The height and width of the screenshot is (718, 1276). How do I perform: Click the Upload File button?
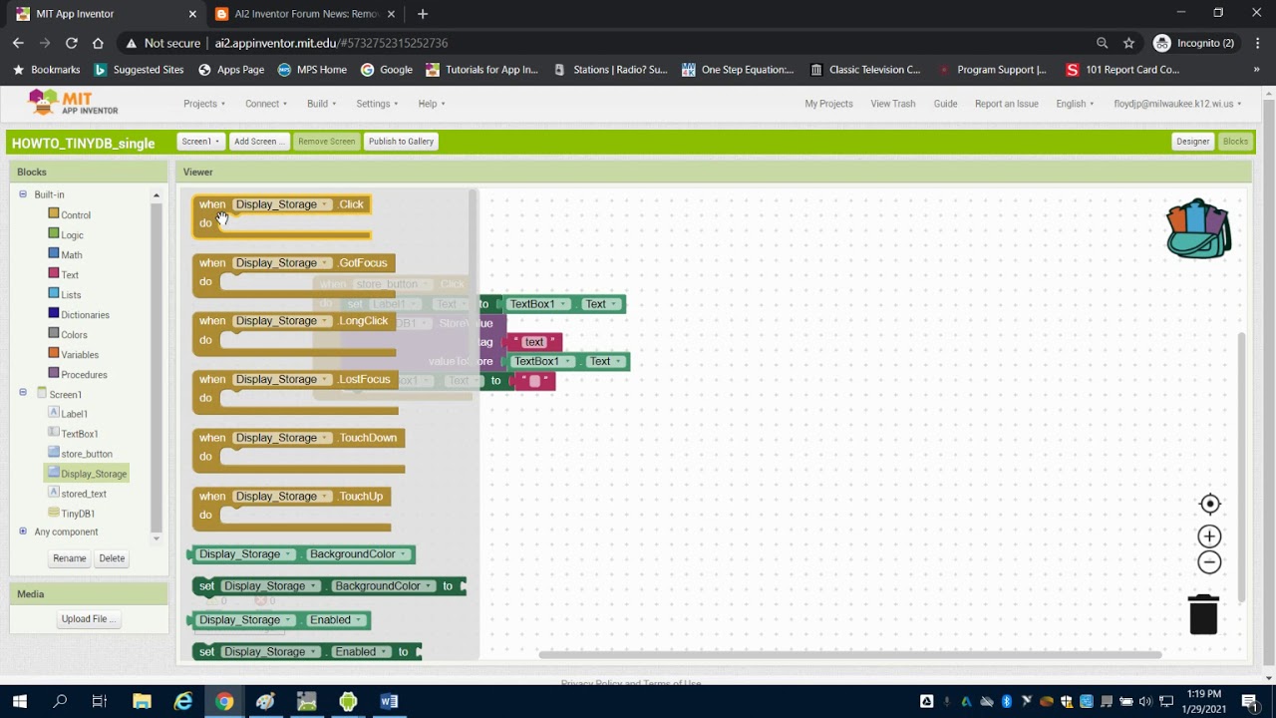89,619
